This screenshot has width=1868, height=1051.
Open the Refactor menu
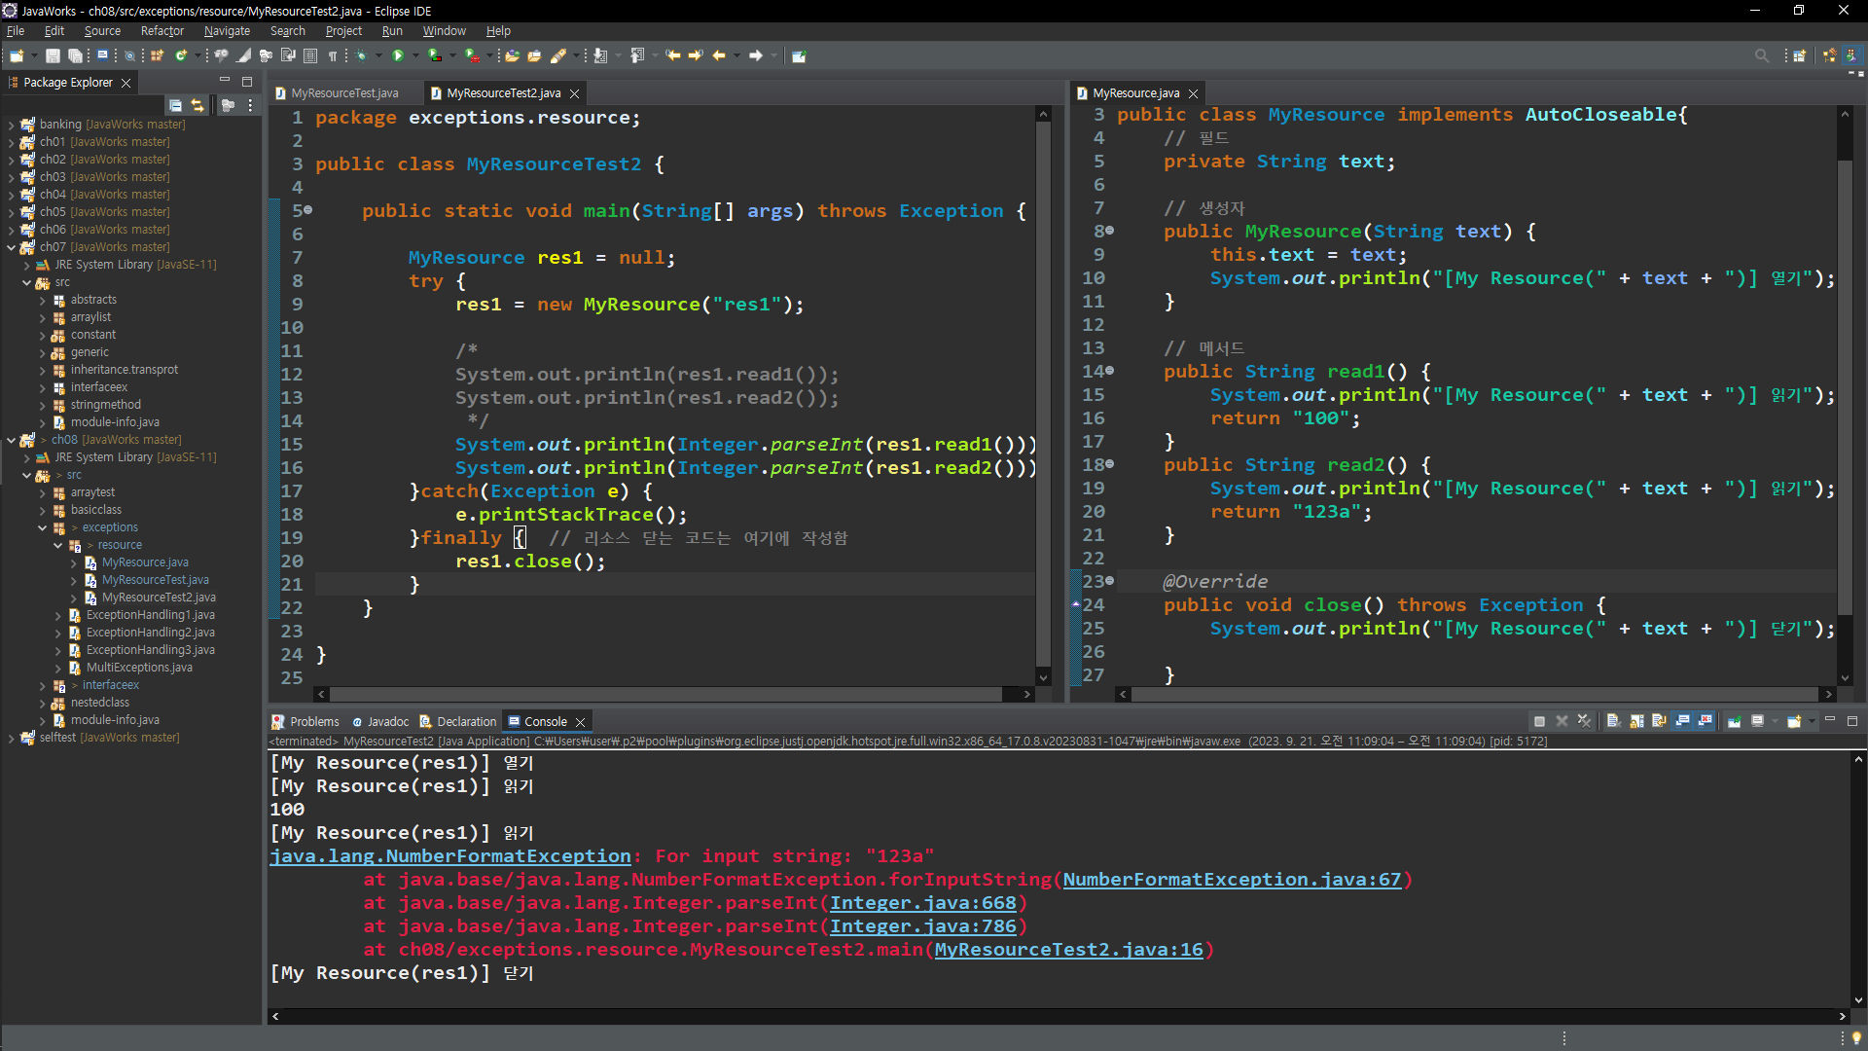(x=162, y=31)
